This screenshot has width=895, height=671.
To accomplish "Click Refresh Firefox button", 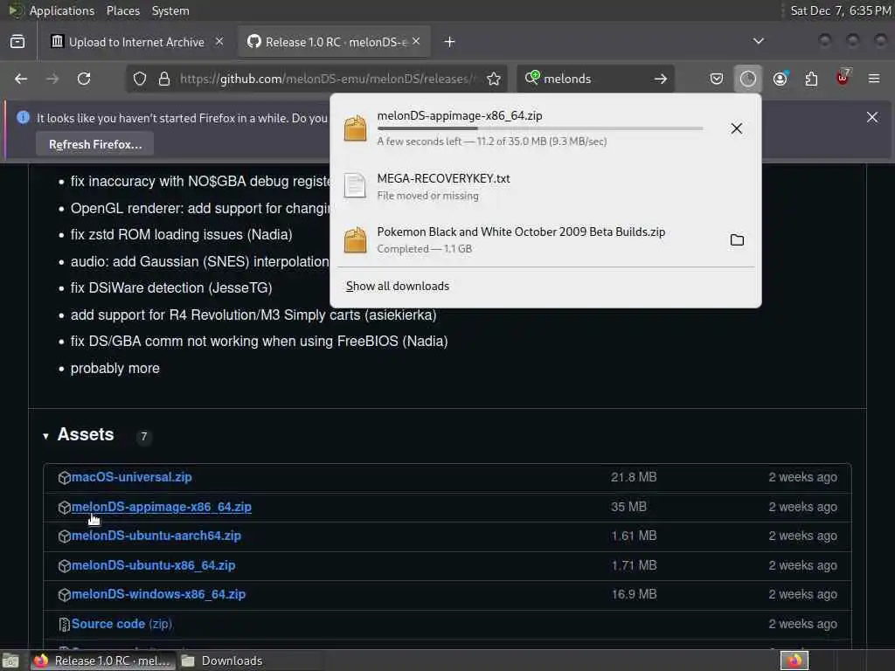I will point(94,144).
